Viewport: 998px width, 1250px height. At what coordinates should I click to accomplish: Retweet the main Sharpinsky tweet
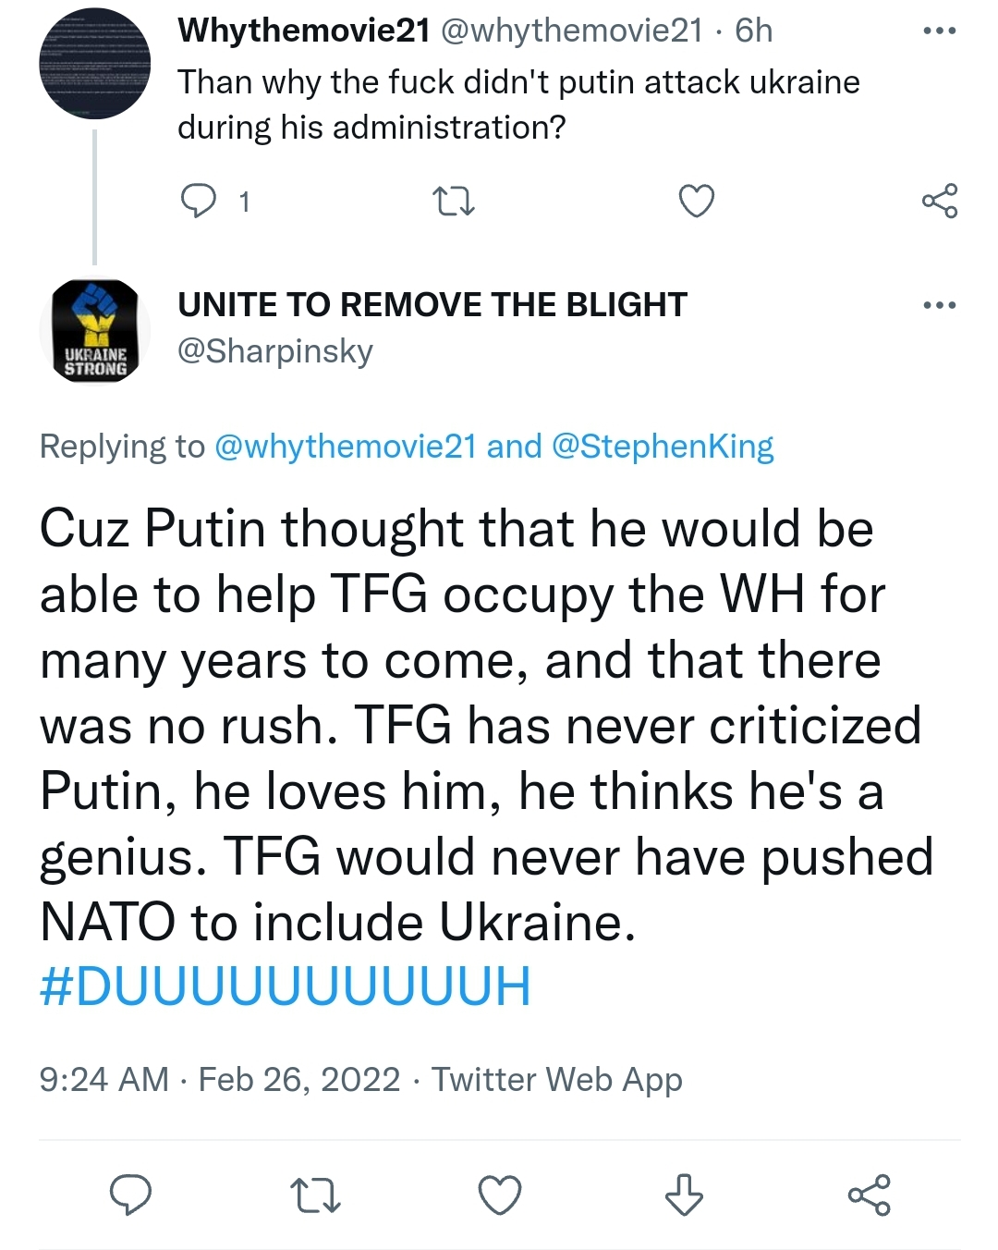[x=315, y=1195]
